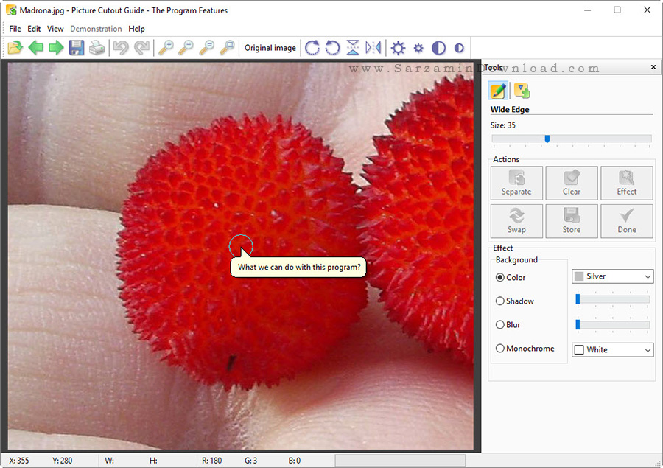Viewport: 663px width, 468px height.
Task: Print using the printer icon
Action: click(97, 48)
